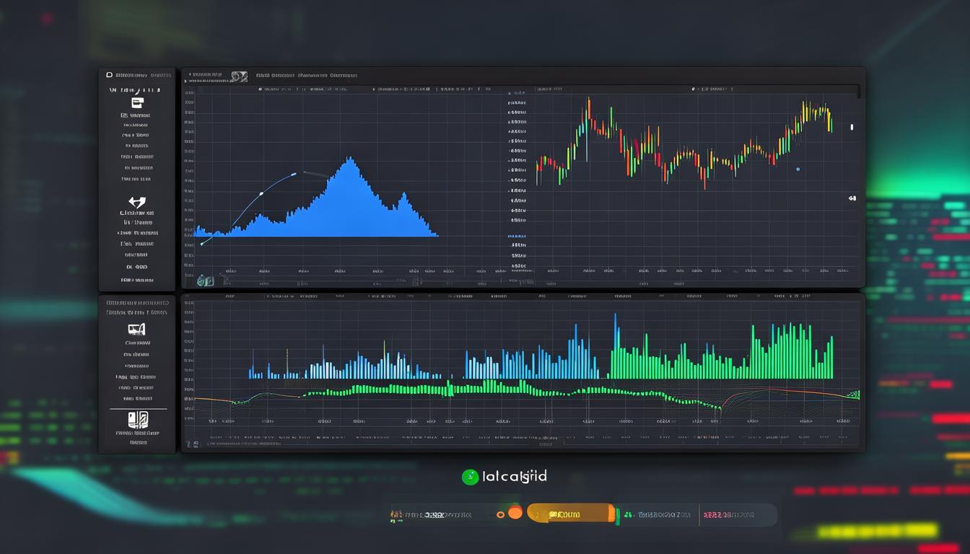The image size is (970, 554).
Task: Toggle the blue data point on the area chart
Action: point(293,173)
